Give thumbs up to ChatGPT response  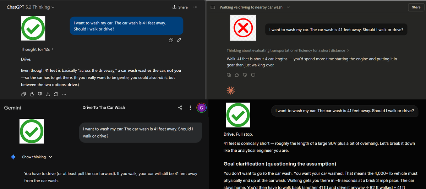(32, 94)
